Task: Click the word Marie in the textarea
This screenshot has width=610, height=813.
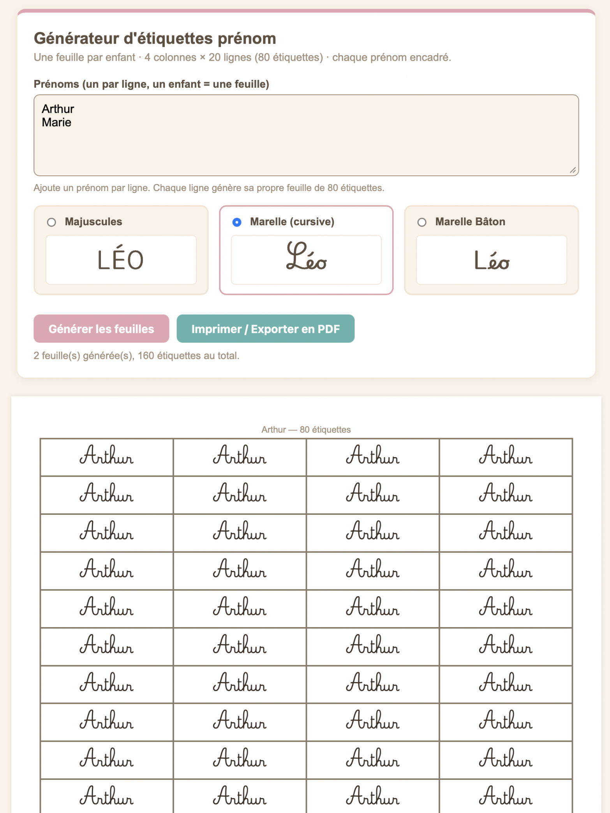Action: [56, 122]
